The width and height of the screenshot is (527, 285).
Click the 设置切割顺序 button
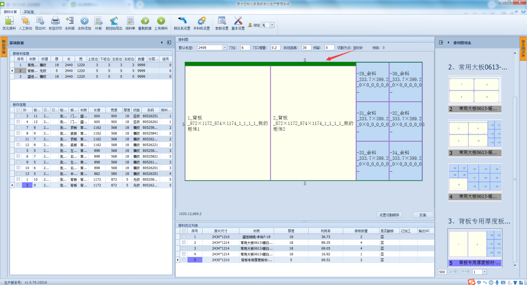(389, 215)
